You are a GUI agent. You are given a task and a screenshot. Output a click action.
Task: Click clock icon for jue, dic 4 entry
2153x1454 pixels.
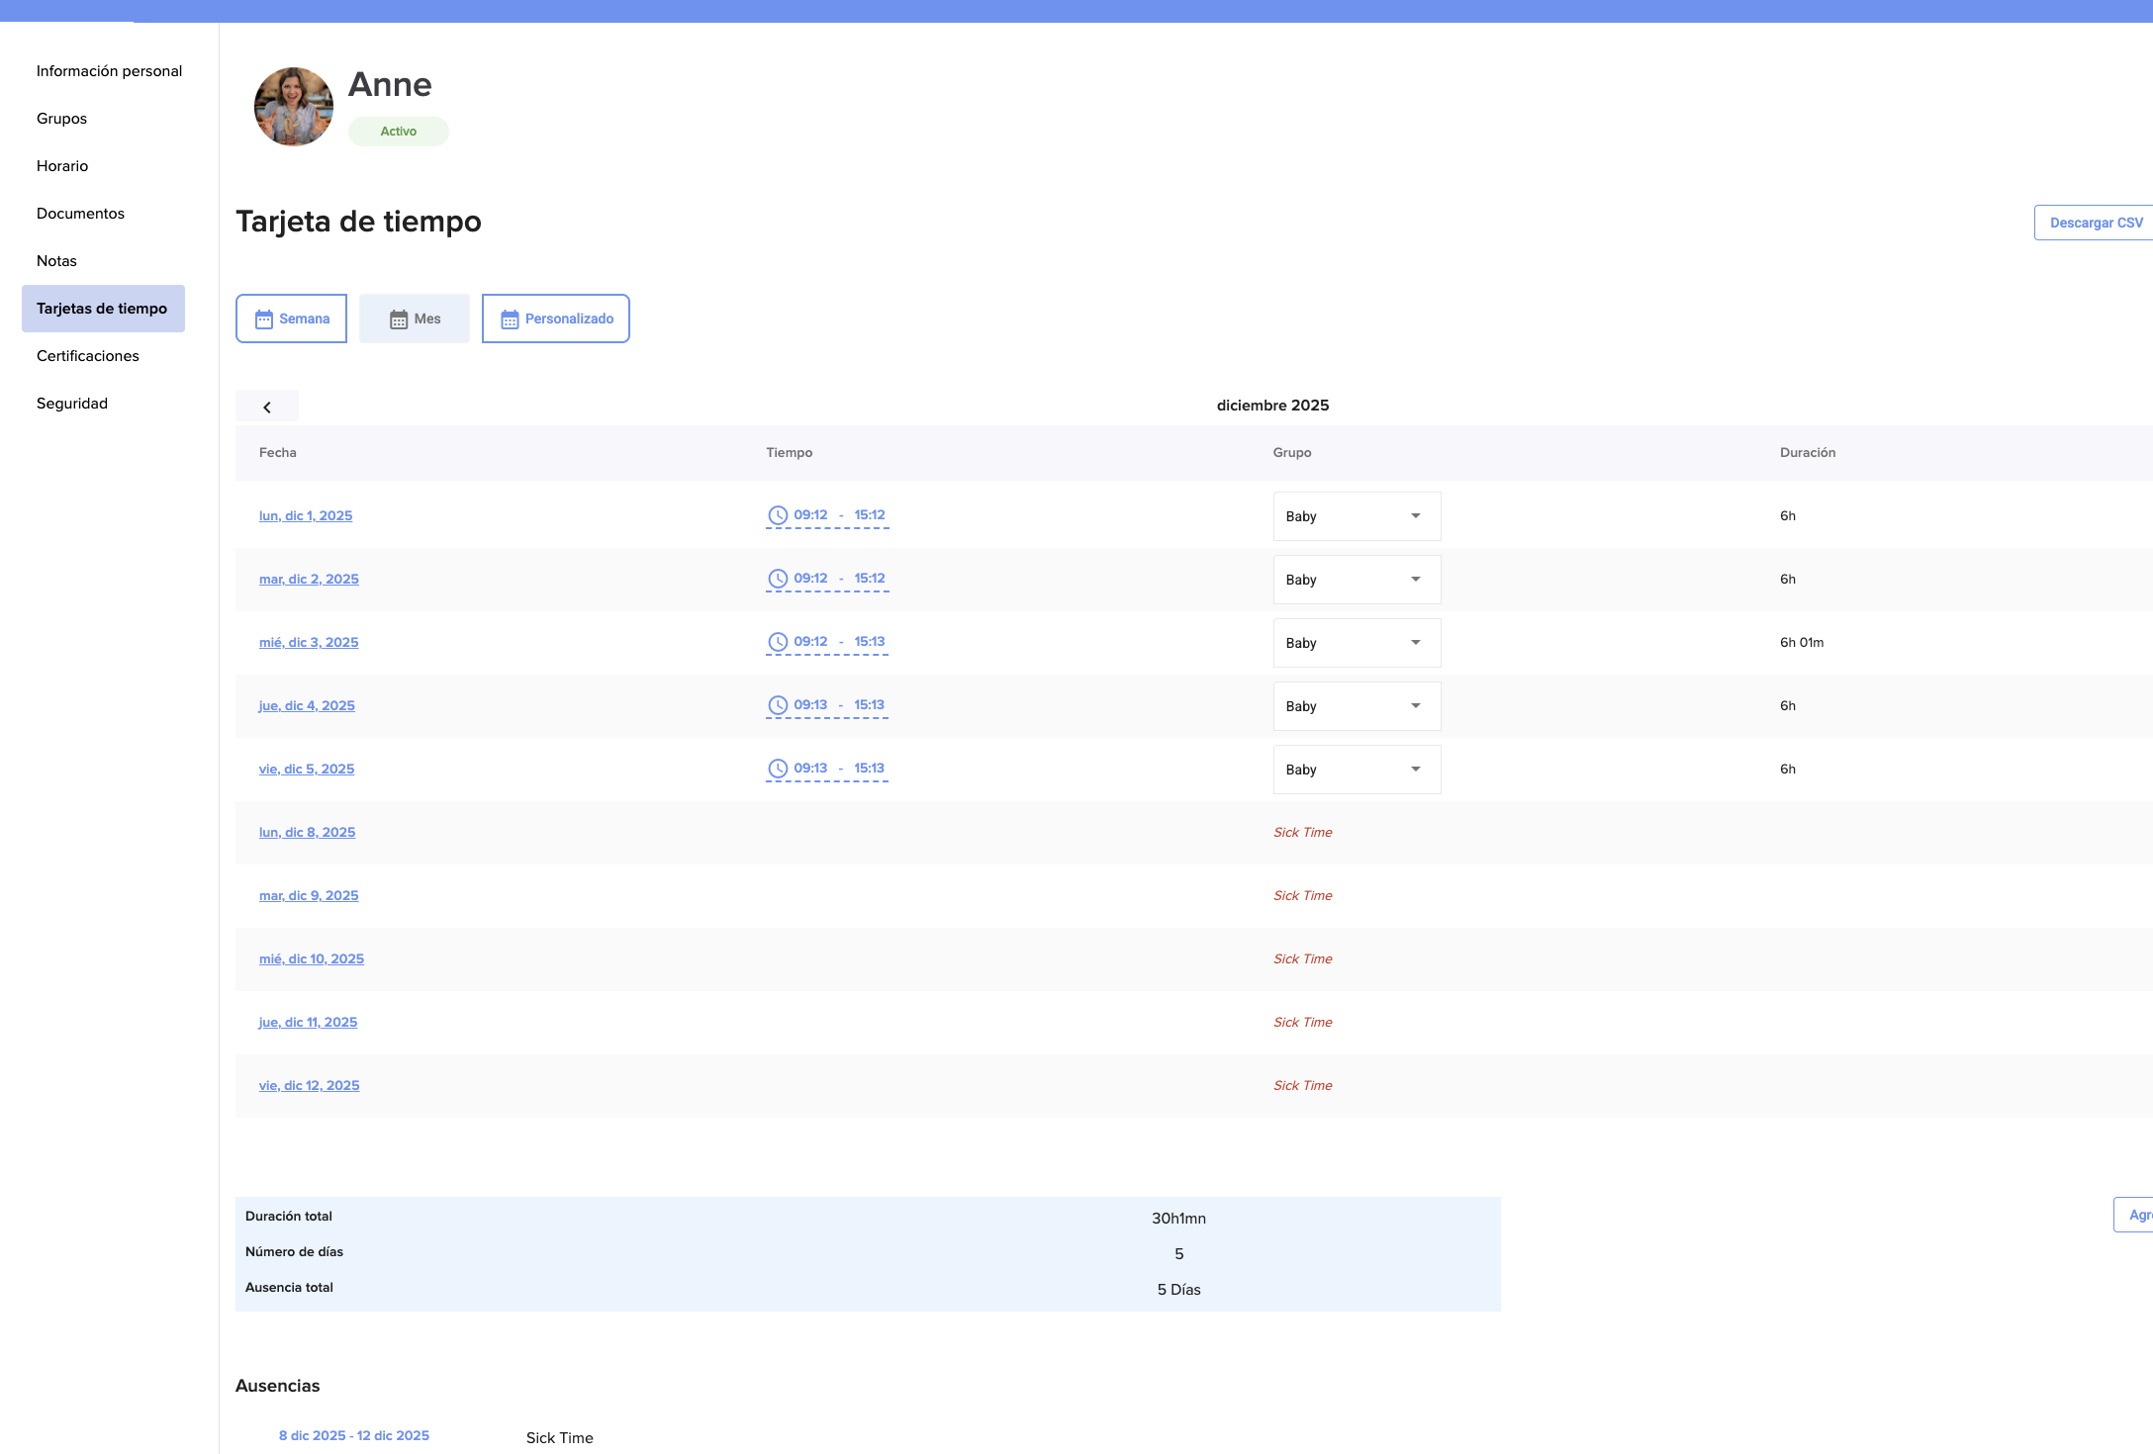(x=778, y=705)
